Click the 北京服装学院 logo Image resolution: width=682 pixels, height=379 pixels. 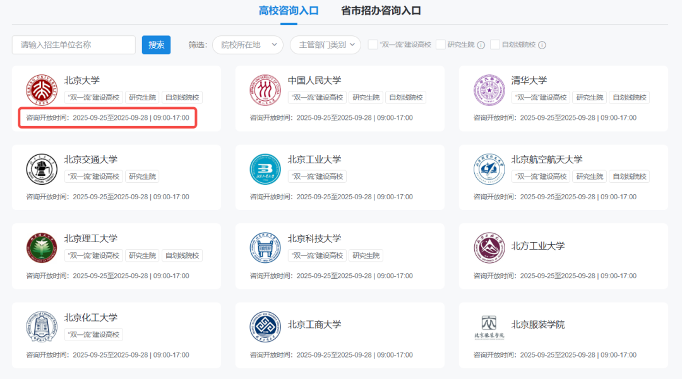[489, 327]
